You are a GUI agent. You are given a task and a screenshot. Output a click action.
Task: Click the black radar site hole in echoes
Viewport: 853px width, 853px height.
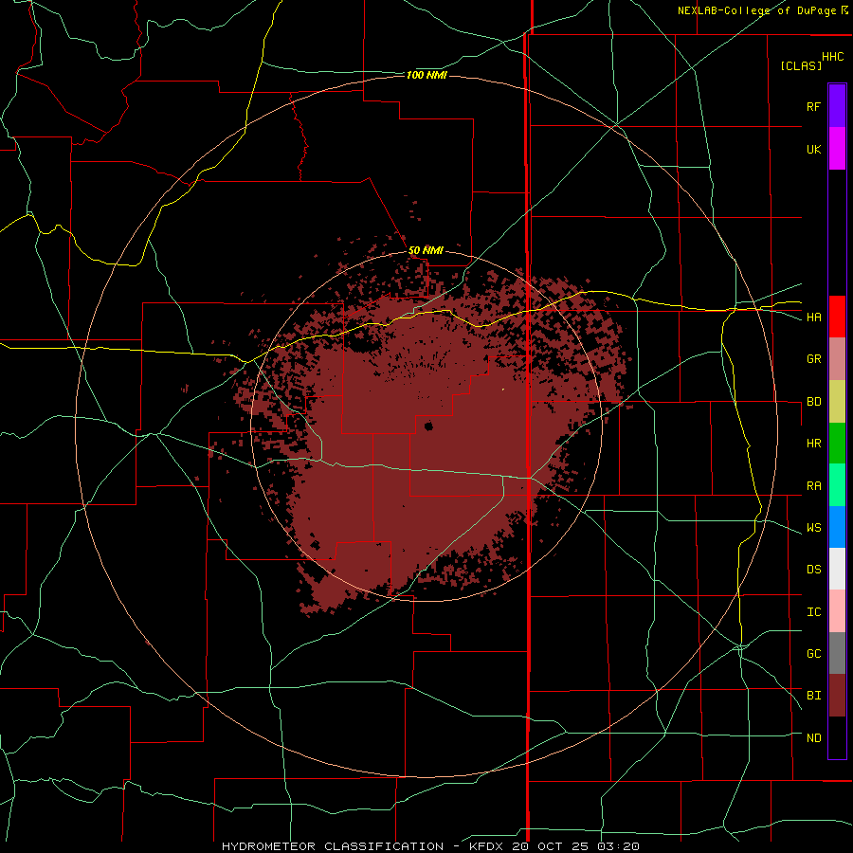(x=428, y=426)
